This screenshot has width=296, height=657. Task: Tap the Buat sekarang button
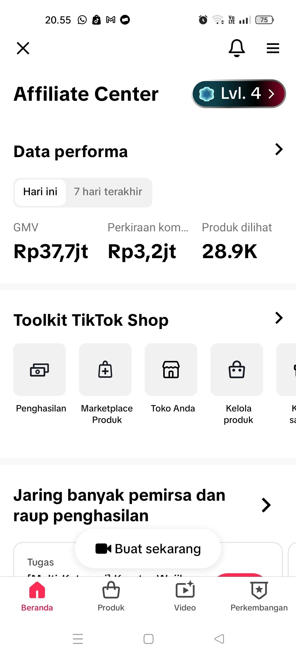[148, 549]
